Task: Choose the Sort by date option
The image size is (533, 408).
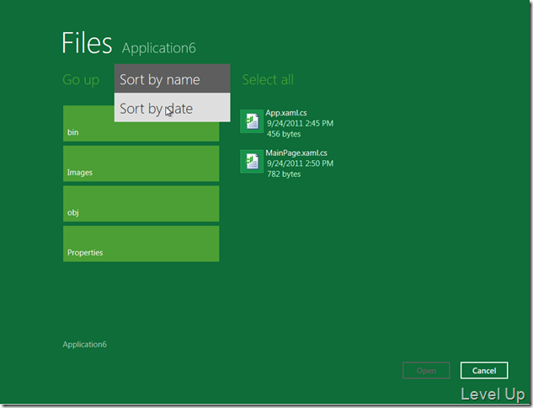Action: tap(172, 108)
